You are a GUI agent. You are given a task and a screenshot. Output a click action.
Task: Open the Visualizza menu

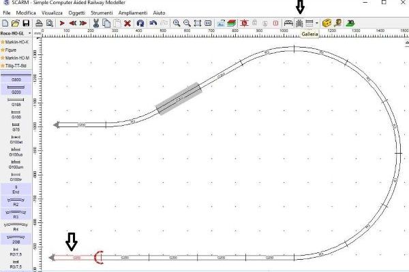tap(50, 13)
